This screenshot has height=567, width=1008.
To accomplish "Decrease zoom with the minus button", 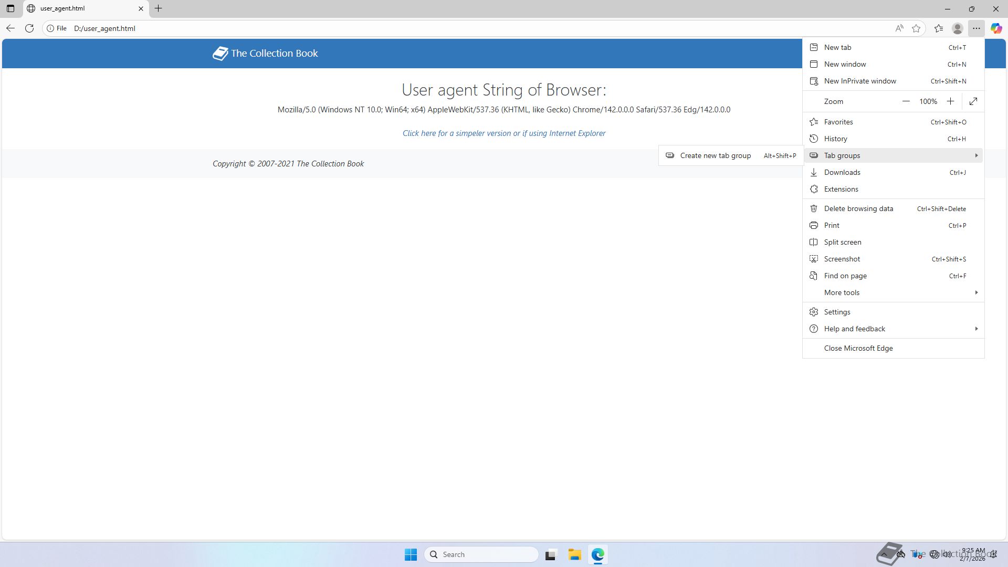I will click(906, 101).
